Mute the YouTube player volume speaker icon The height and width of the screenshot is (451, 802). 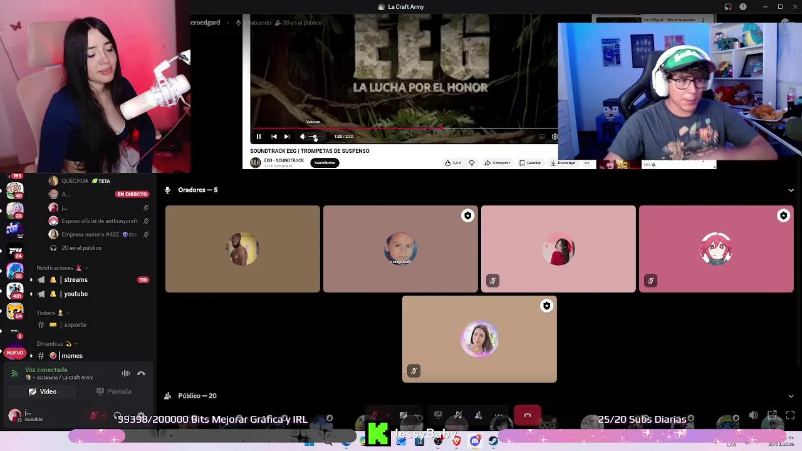303,137
